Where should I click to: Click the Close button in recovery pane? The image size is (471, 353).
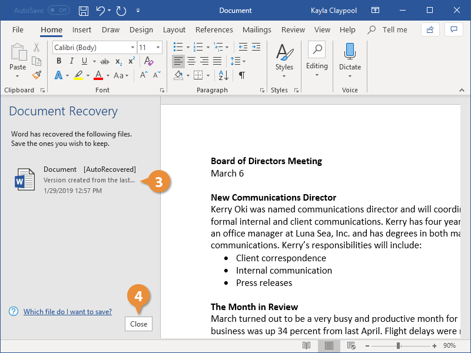138,324
